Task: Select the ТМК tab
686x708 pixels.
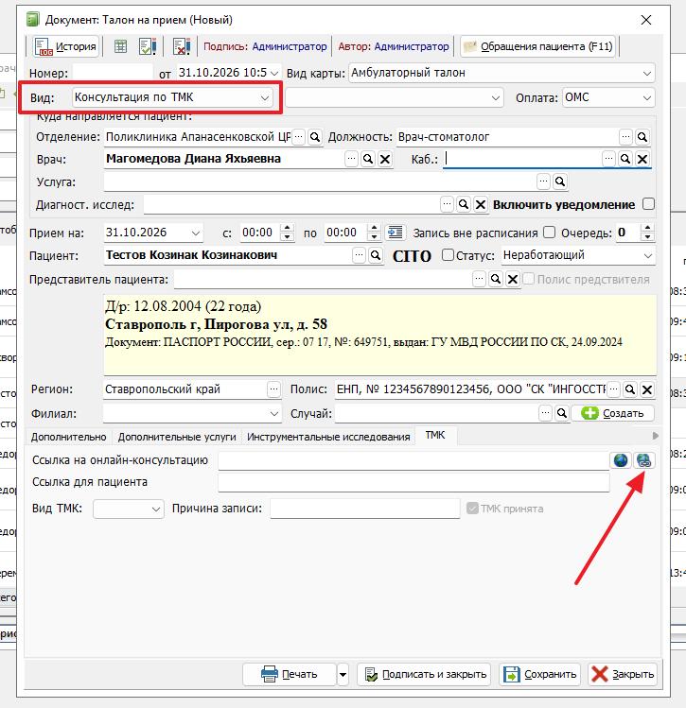Action: (435, 435)
